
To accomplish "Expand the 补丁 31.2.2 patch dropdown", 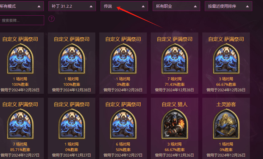I will click(x=72, y=6).
